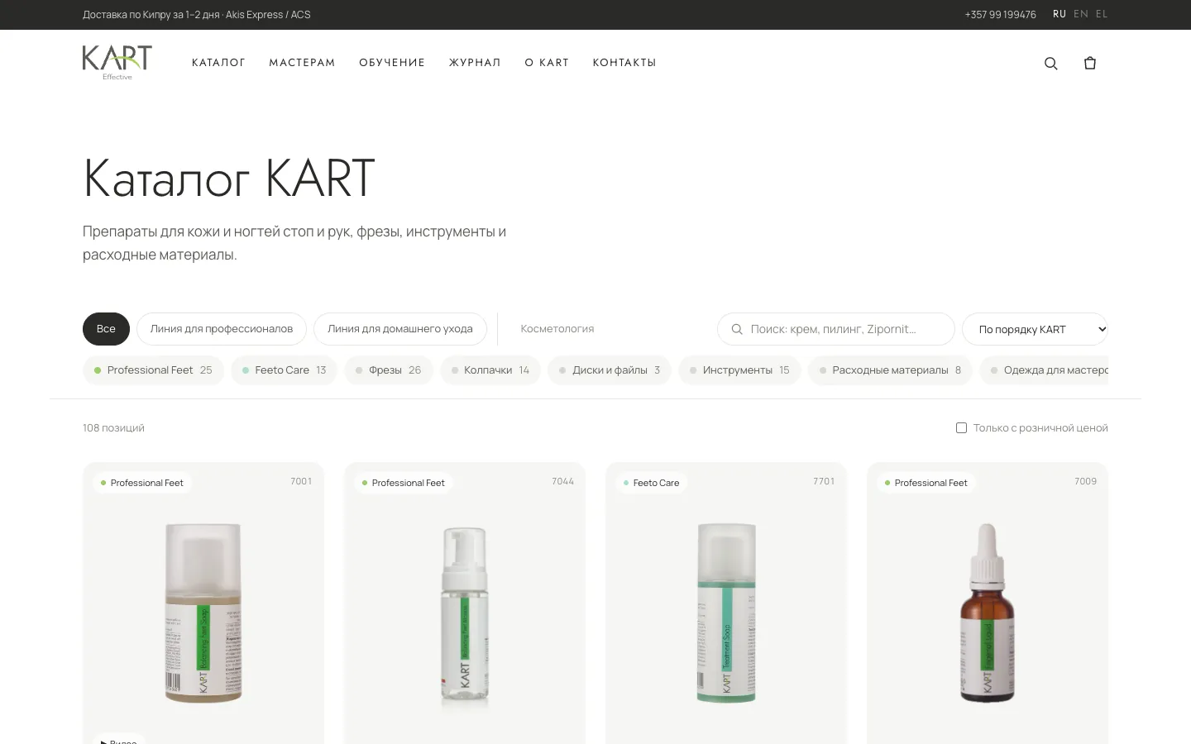Open the Каталог menu item
The height and width of the screenshot is (744, 1191).
click(x=218, y=63)
